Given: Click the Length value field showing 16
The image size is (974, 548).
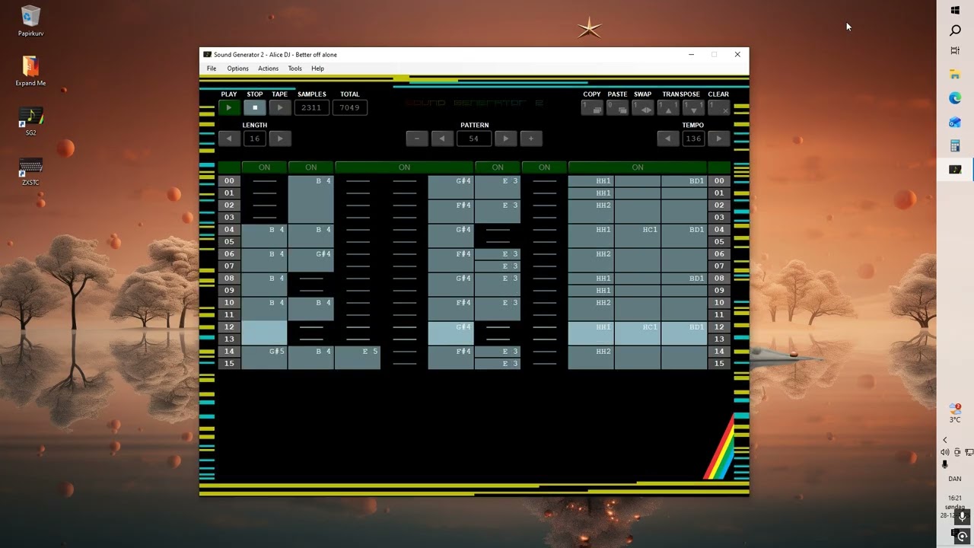Looking at the screenshot, I should click(255, 139).
